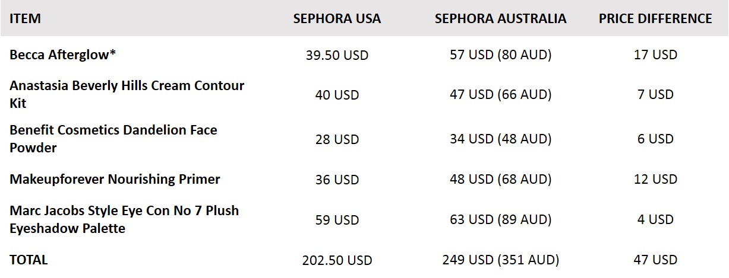
Task: Select the 39.50 USD price cell
Action: tap(337, 55)
